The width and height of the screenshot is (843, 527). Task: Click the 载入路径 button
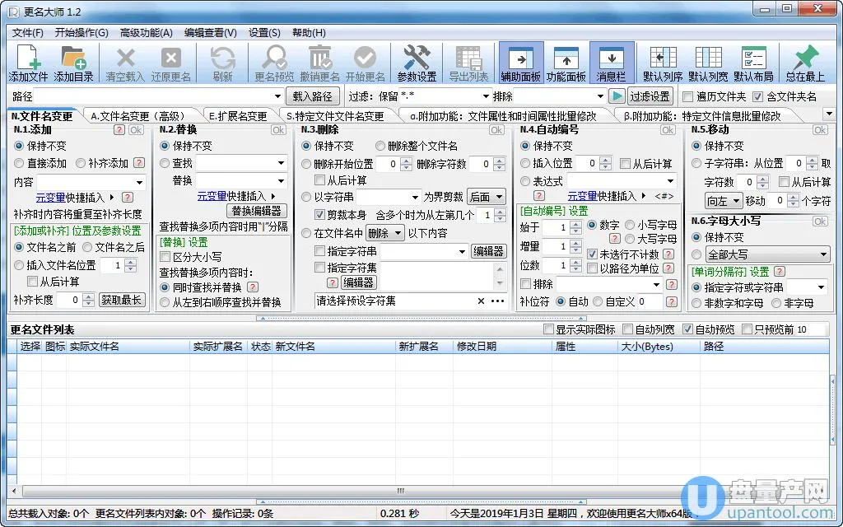click(x=312, y=97)
